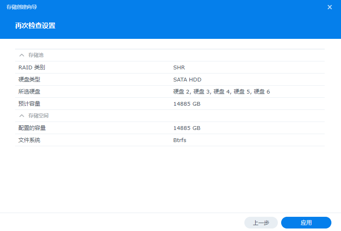The height and width of the screenshot is (231, 341).
Task: Click the Btrfs file system value
Action: 179,140
